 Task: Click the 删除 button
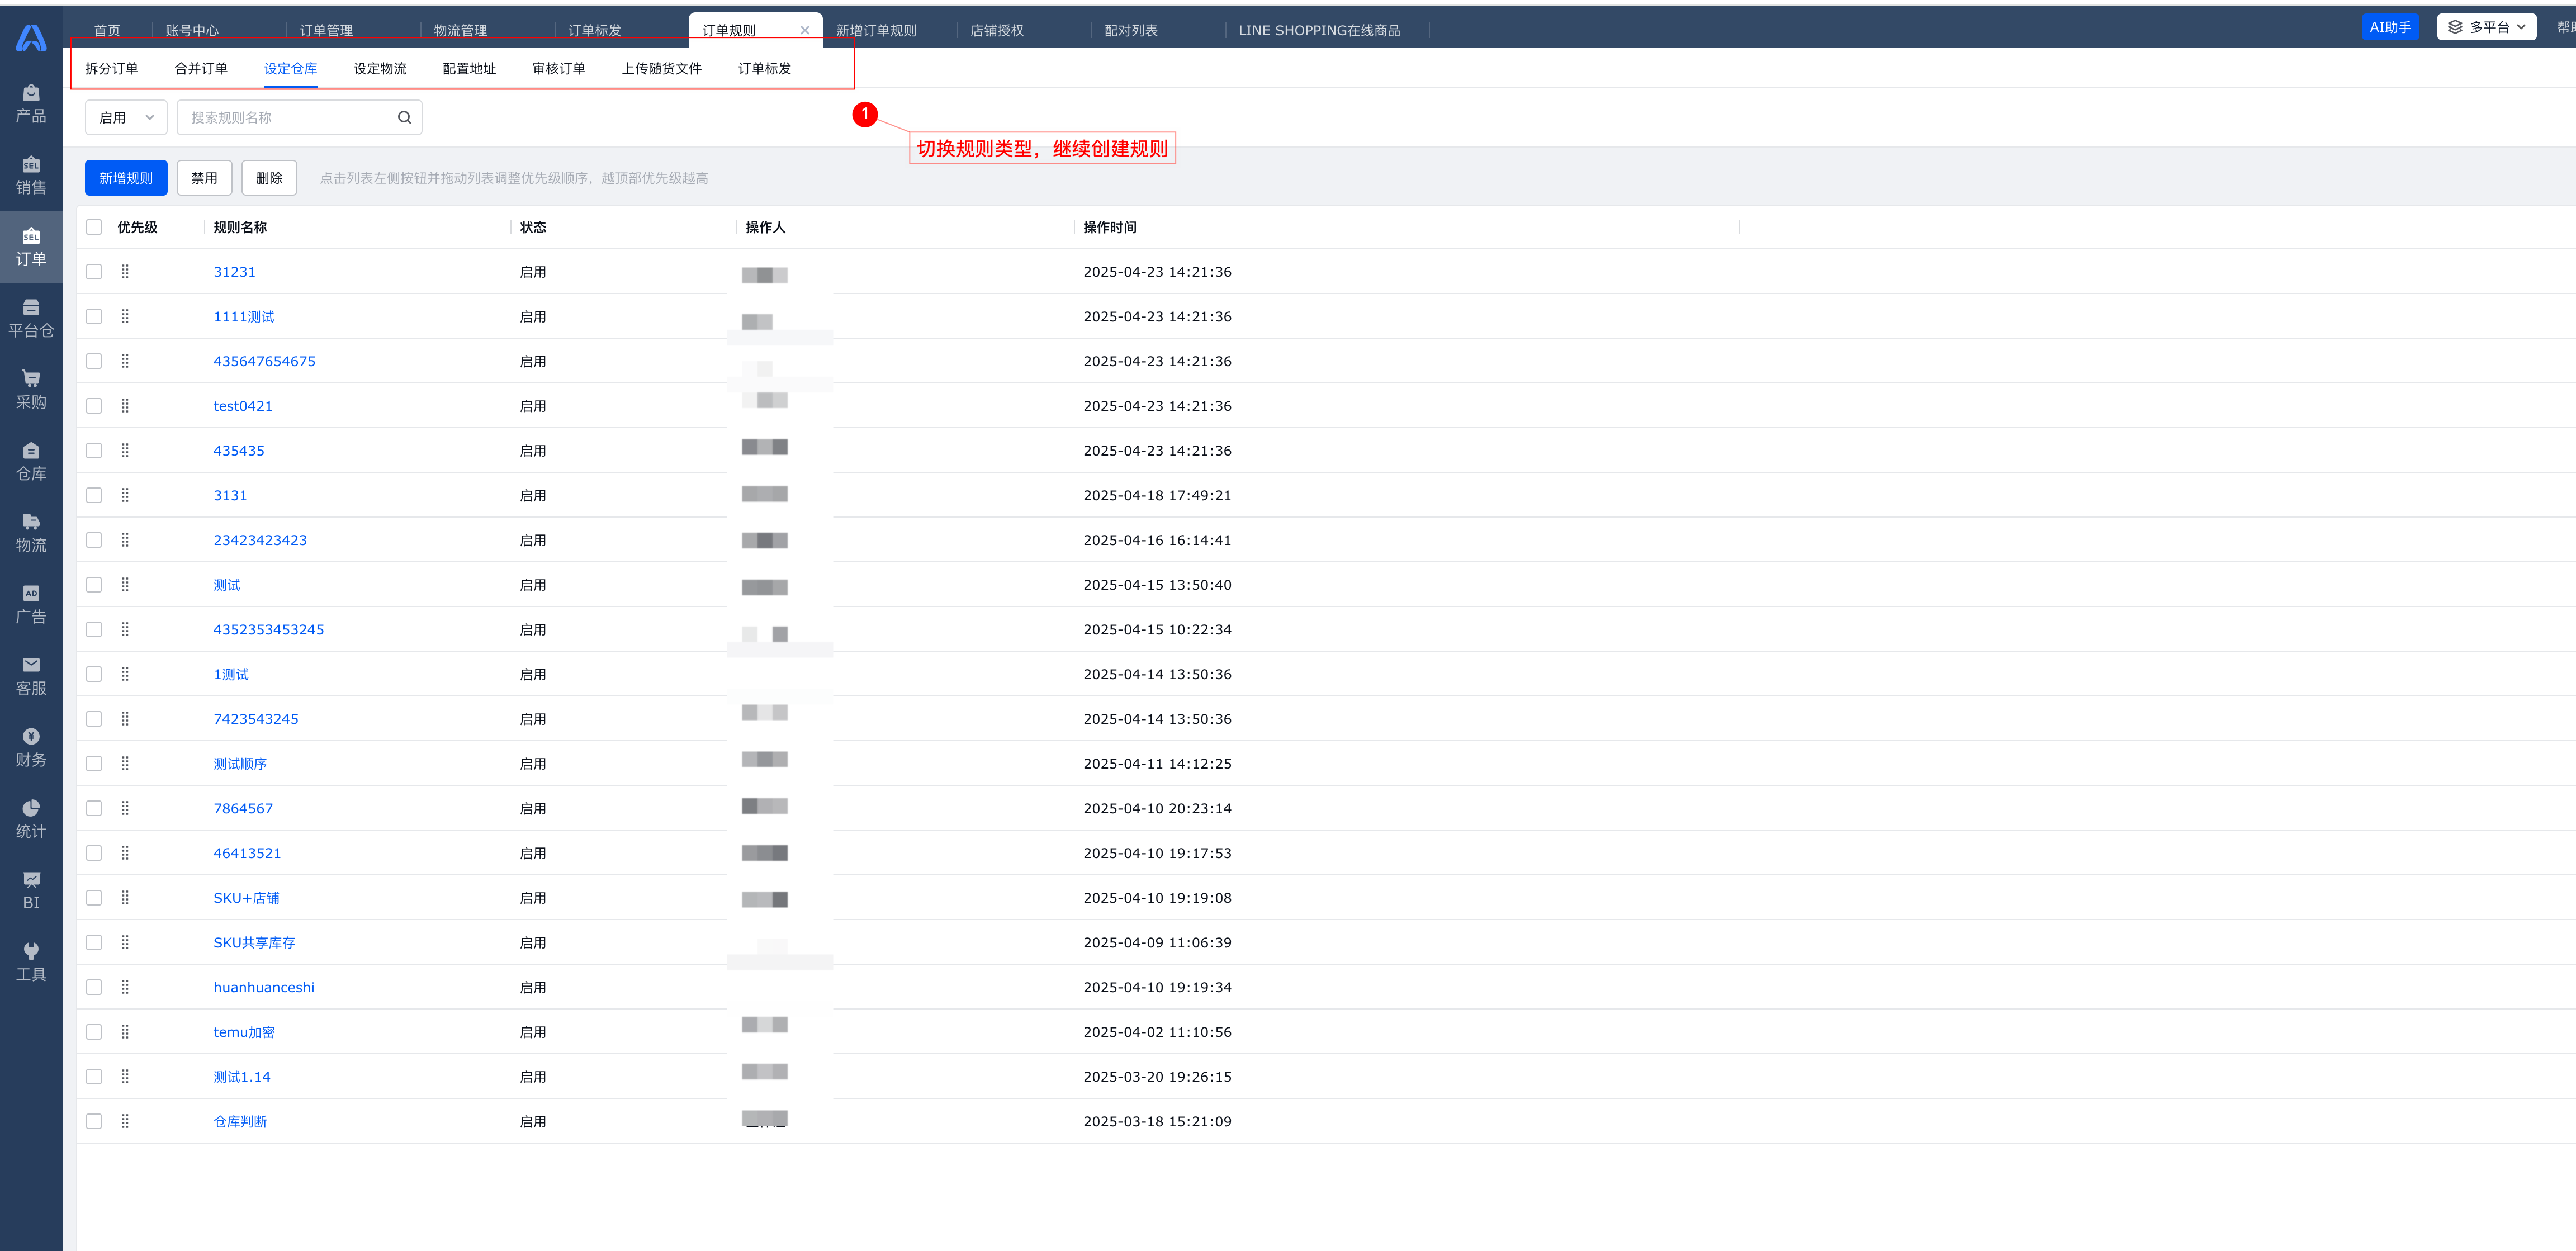coord(269,178)
